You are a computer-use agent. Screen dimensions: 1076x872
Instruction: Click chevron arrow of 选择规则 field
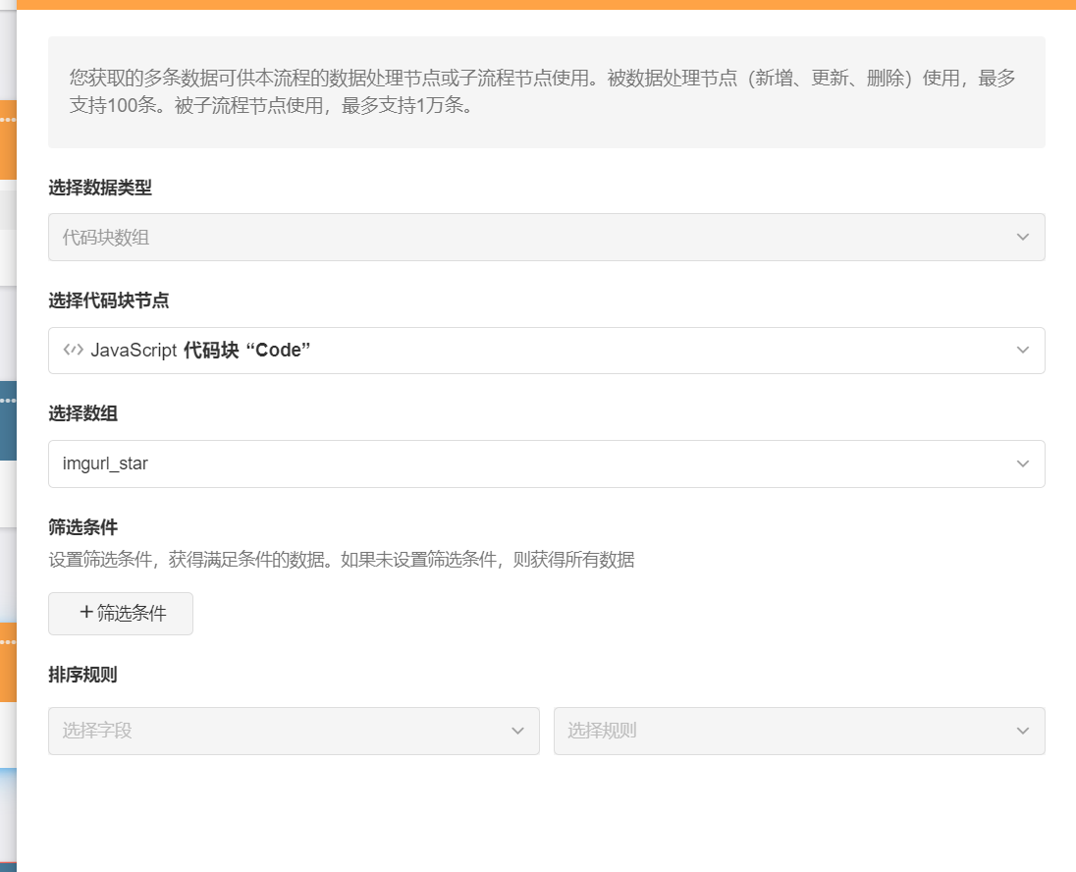point(1022,732)
